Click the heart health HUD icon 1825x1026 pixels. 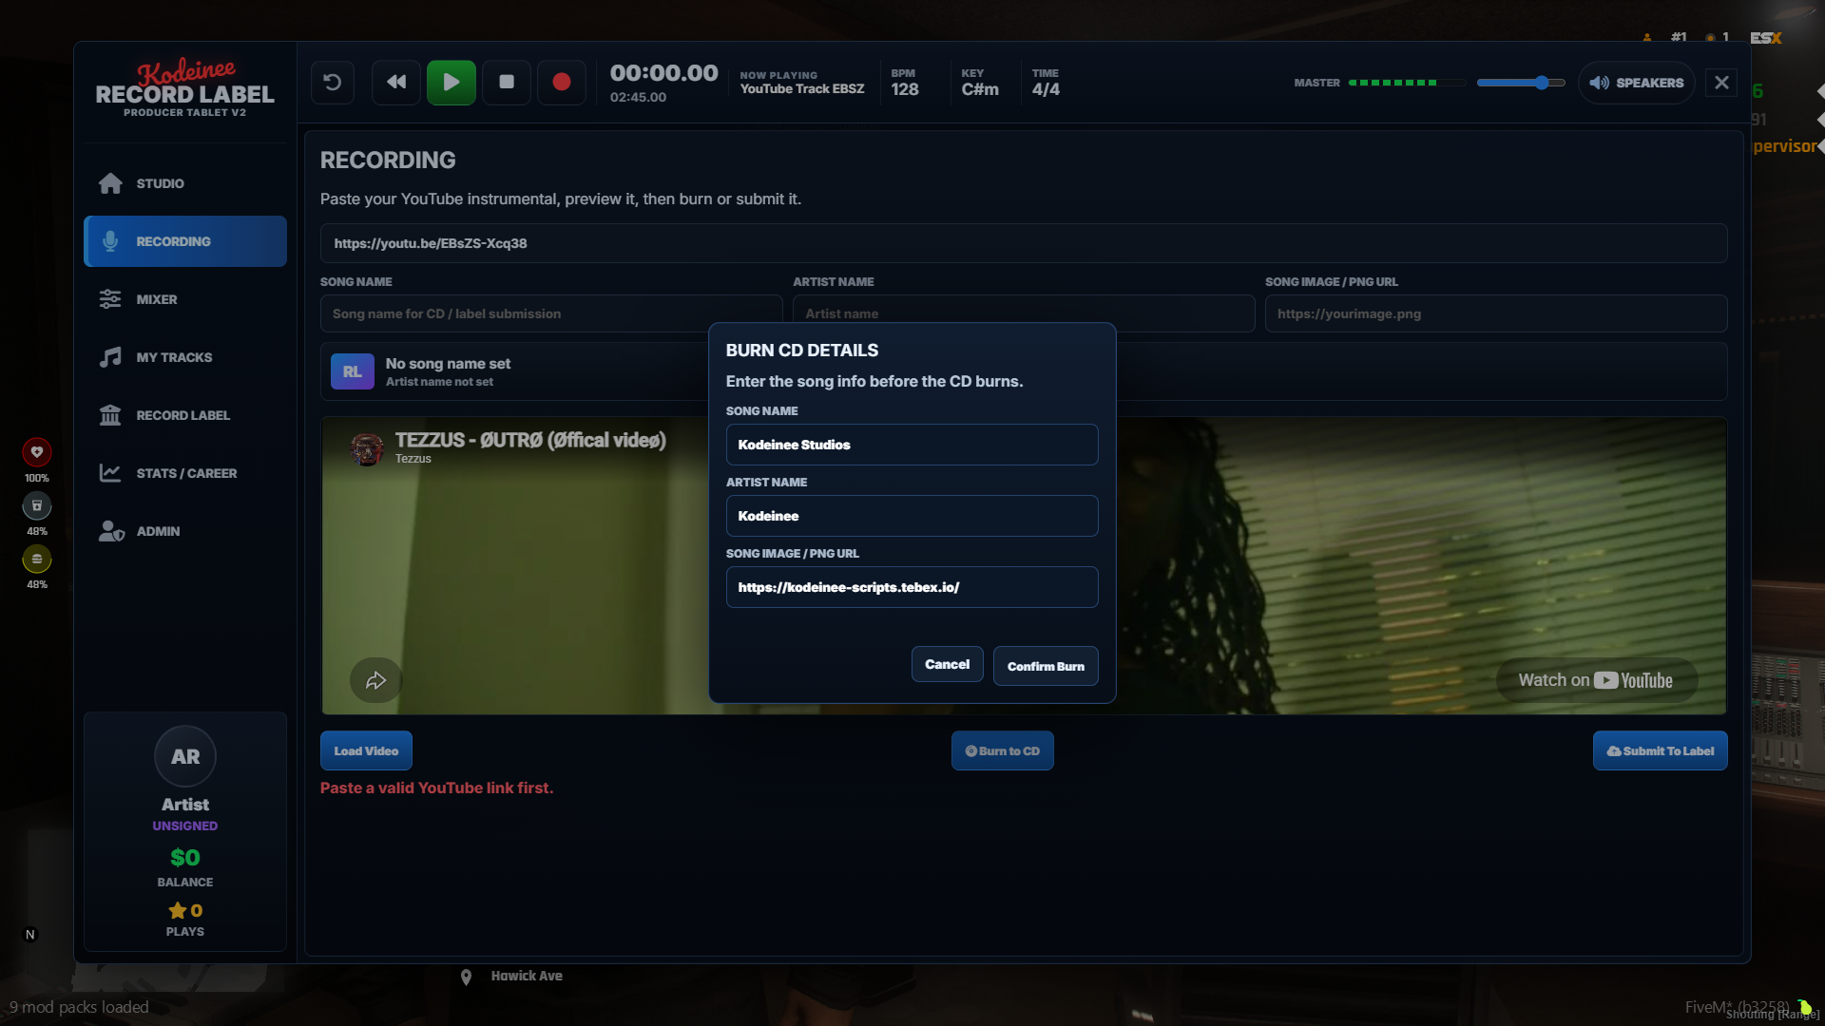coord(37,452)
